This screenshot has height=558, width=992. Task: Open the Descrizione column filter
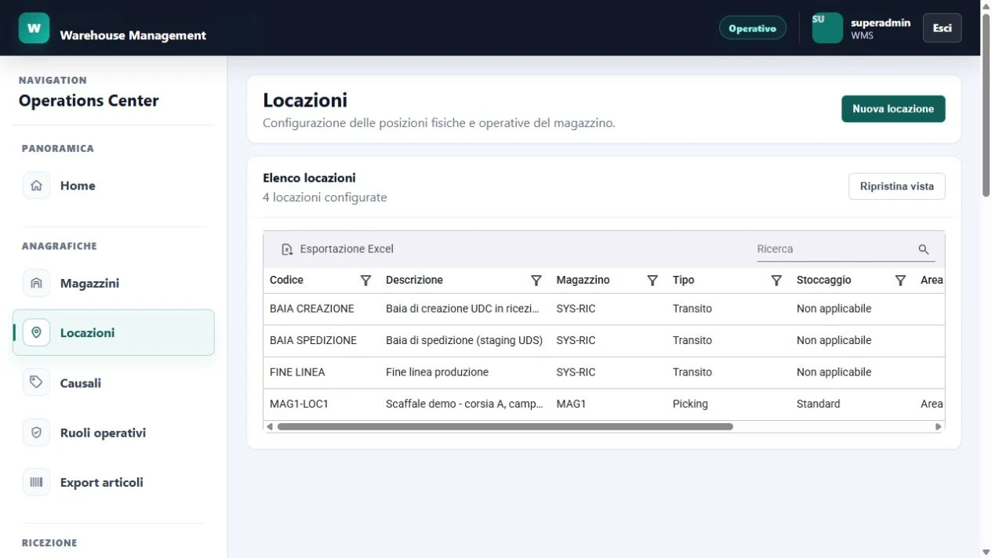coord(536,281)
